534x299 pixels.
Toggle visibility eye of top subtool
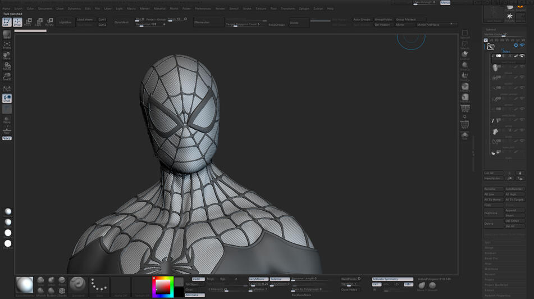click(x=522, y=56)
